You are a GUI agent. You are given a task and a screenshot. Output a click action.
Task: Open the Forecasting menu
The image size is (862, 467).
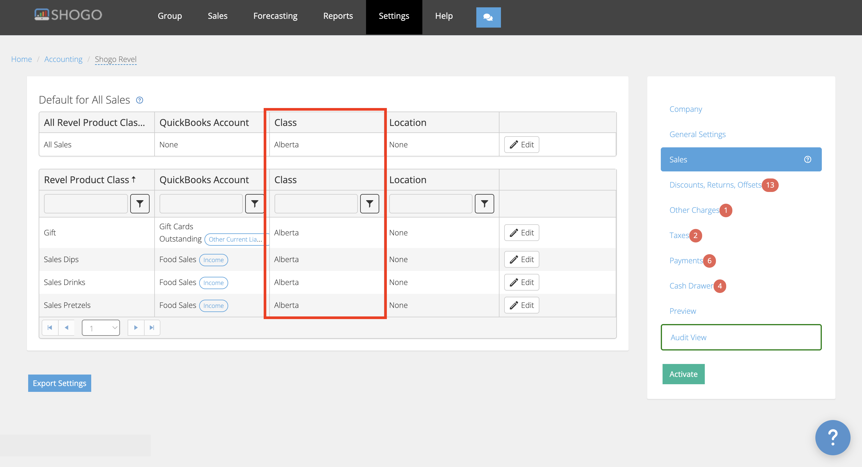click(x=275, y=16)
